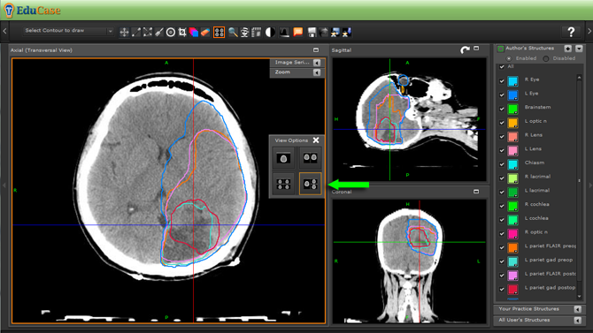
Task: Select the Enabled radio button
Action: (x=509, y=58)
